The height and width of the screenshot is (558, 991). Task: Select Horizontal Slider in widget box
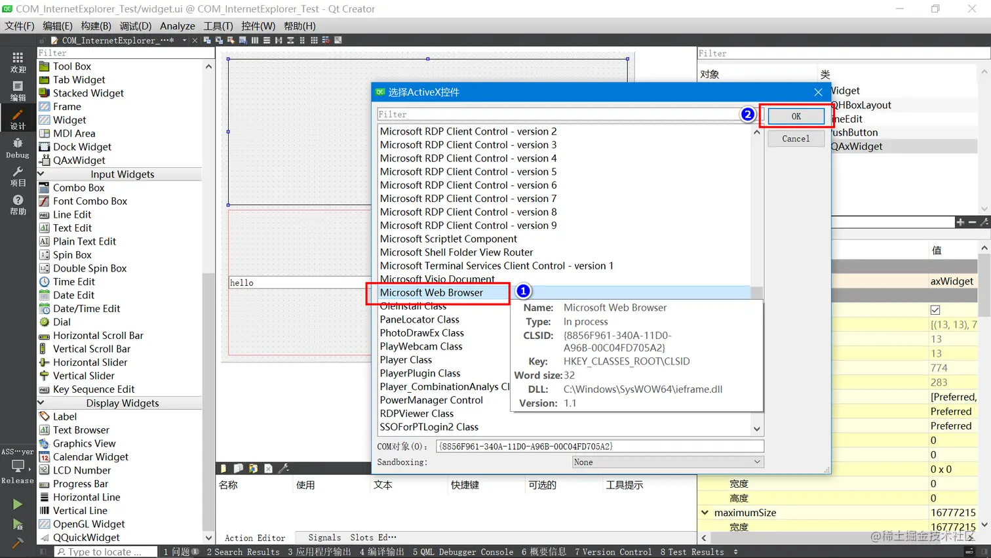click(90, 362)
